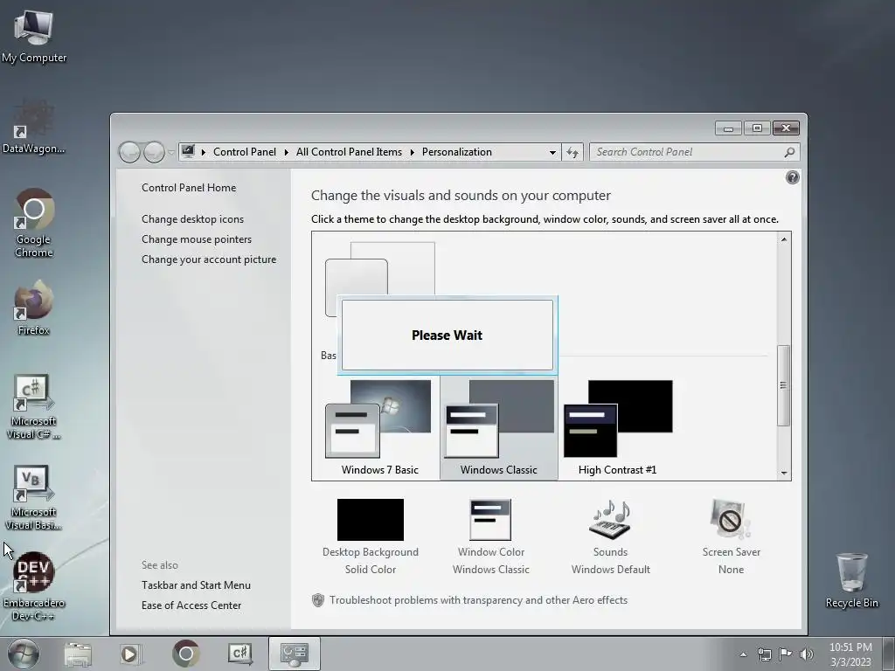Image resolution: width=895 pixels, height=671 pixels.
Task: Open Change desktop icons link
Action: pyautogui.click(x=192, y=219)
